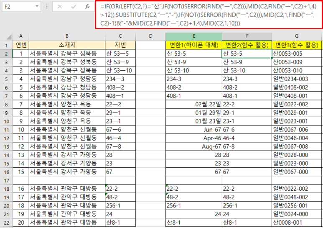This screenshot has height=228, width=323.
Task: Select cell C2 containing 산 53—5
Action: pyautogui.click(x=120, y=54)
